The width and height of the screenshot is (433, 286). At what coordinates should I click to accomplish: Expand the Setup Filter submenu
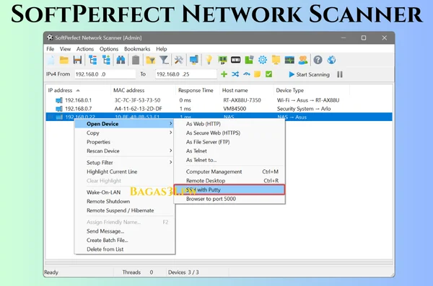[124, 162]
